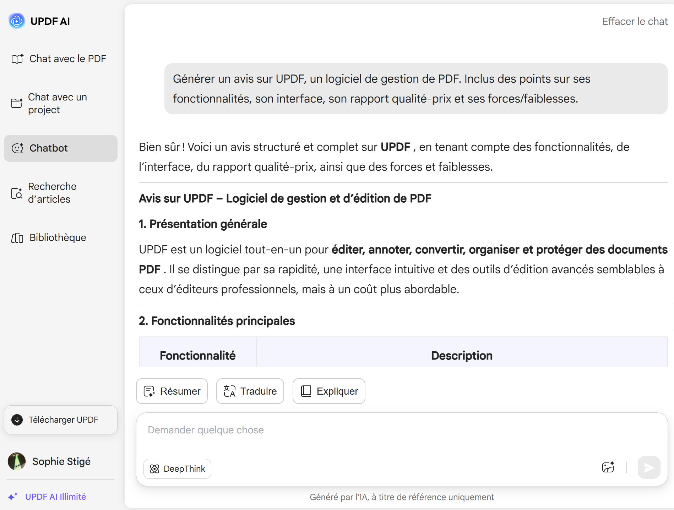Click the Résumer button
The image size is (674, 510).
point(172,391)
